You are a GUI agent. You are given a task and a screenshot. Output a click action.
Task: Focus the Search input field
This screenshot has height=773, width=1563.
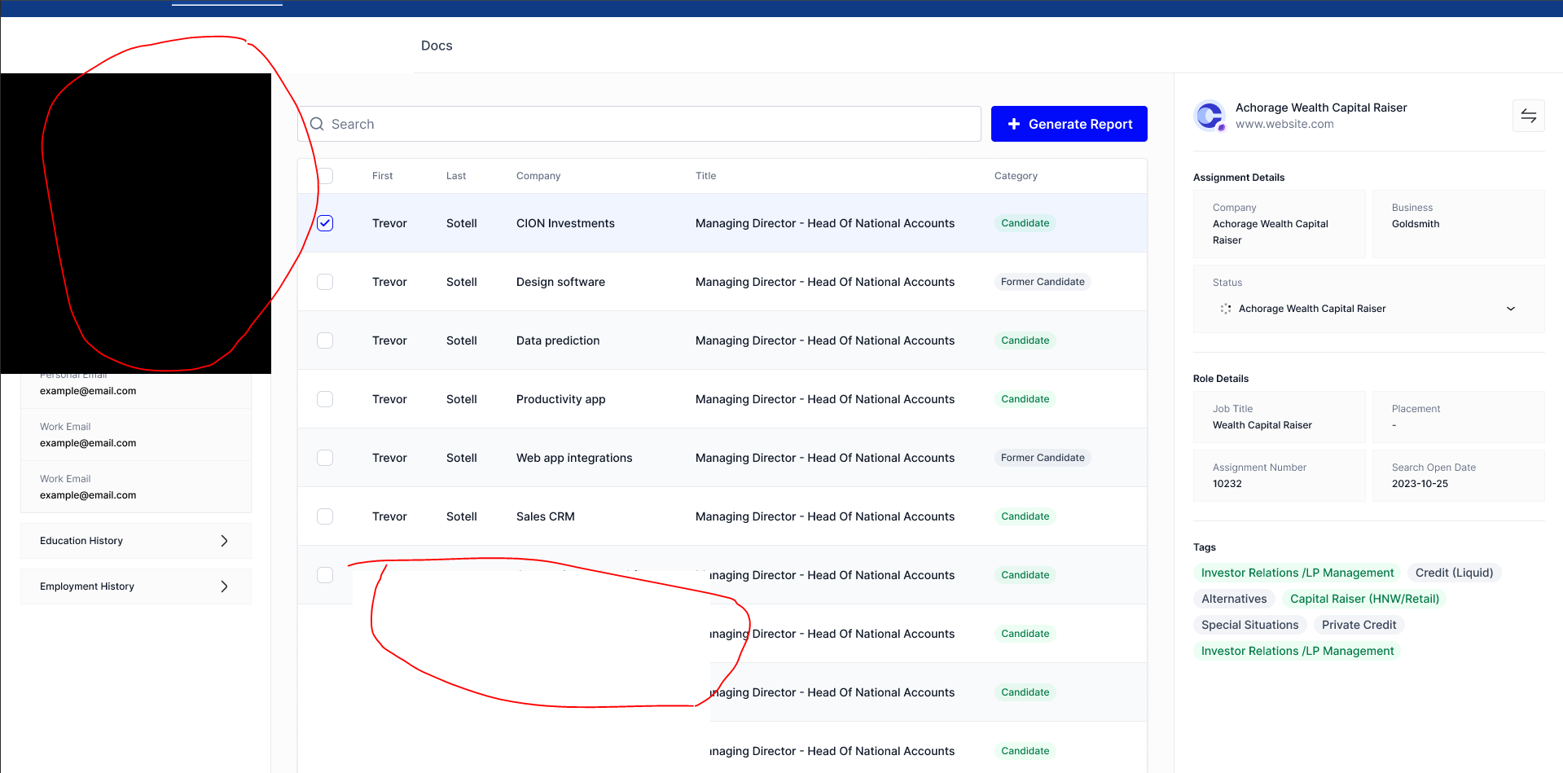point(639,124)
